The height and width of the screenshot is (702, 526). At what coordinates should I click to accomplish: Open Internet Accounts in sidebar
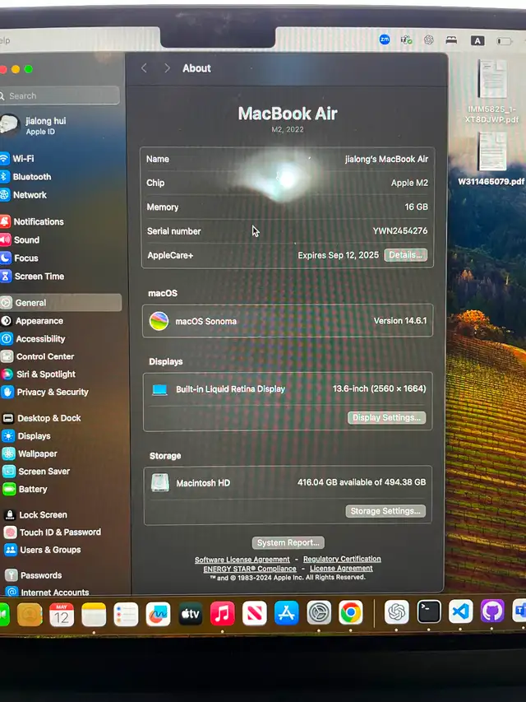coord(48,593)
